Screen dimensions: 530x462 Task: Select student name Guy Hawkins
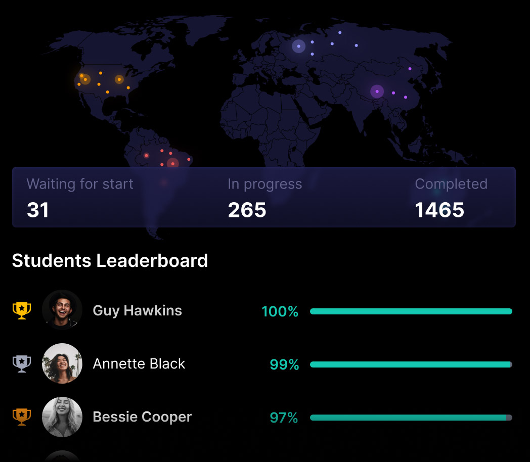click(x=137, y=311)
